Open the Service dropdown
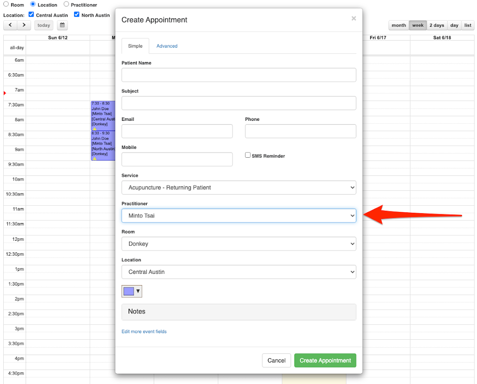 (238, 188)
